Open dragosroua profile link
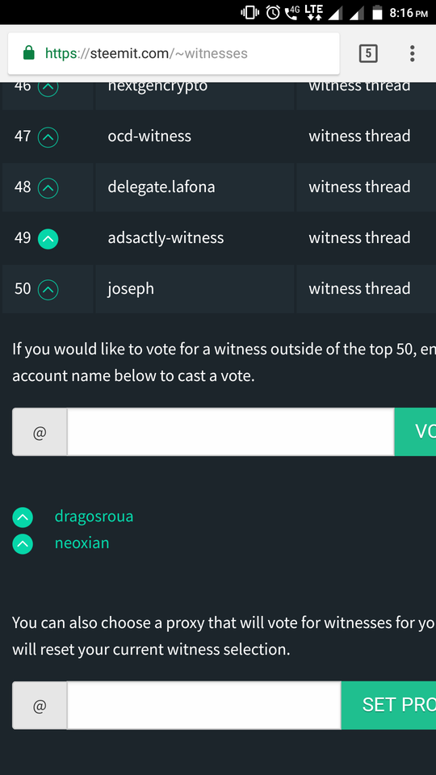The image size is (436, 775). click(x=94, y=517)
